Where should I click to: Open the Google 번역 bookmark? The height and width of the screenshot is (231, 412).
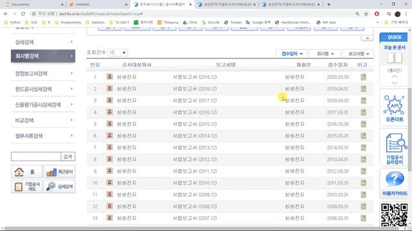click(x=258, y=22)
